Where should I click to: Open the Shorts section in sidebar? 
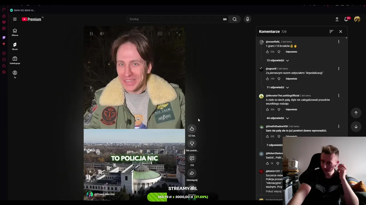click(x=15, y=46)
